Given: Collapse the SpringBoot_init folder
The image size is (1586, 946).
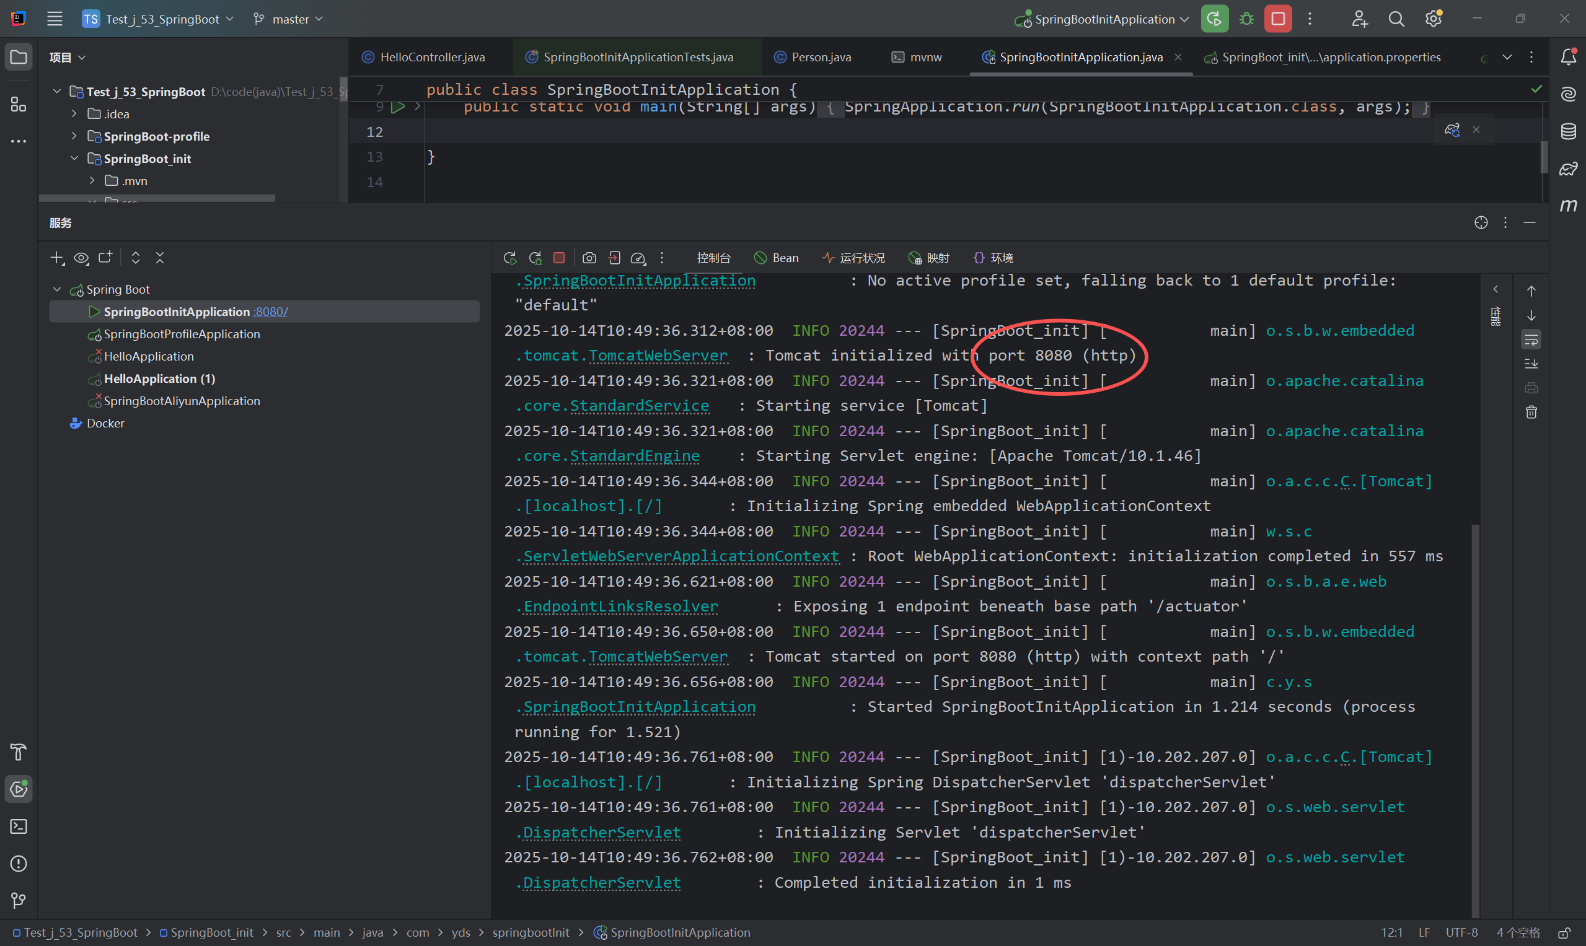Looking at the screenshot, I should tap(74, 158).
